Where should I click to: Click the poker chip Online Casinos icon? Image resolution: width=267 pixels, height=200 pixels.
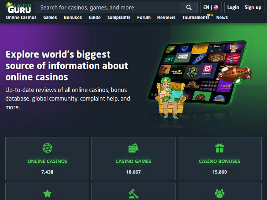tap(47, 148)
